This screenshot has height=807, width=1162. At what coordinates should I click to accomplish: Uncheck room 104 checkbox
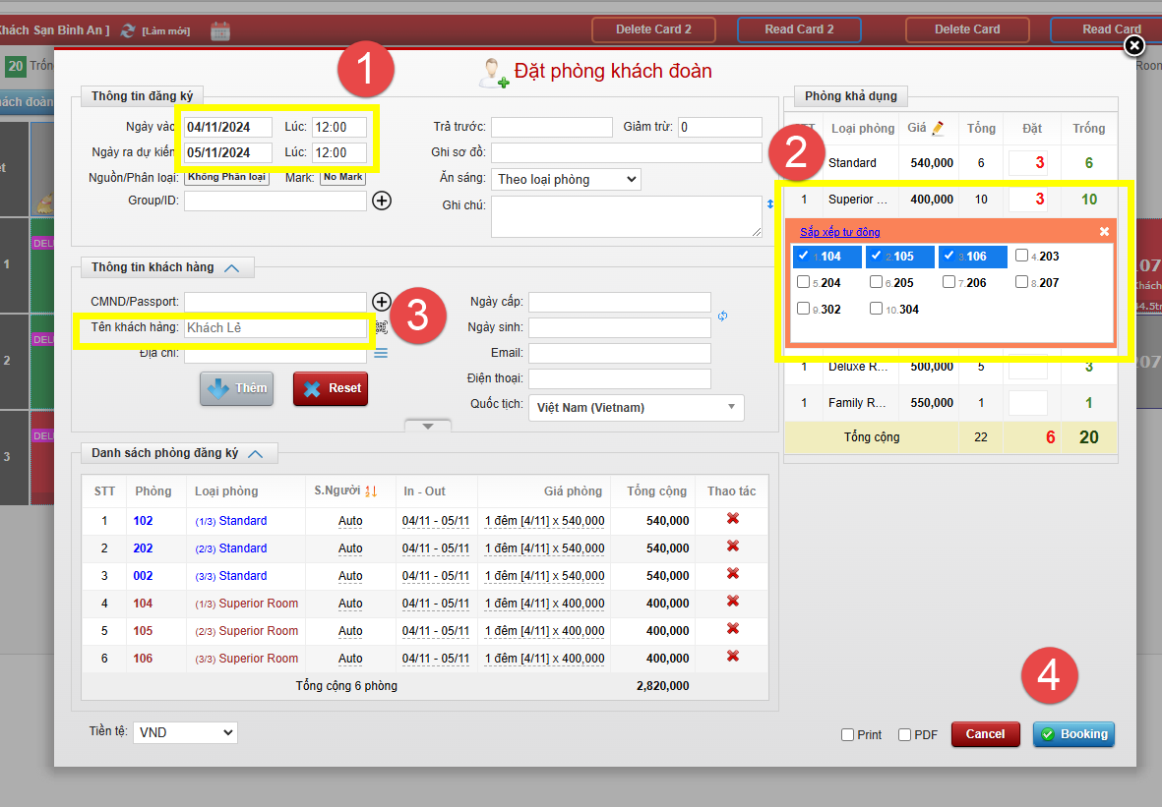pos(804,256)
